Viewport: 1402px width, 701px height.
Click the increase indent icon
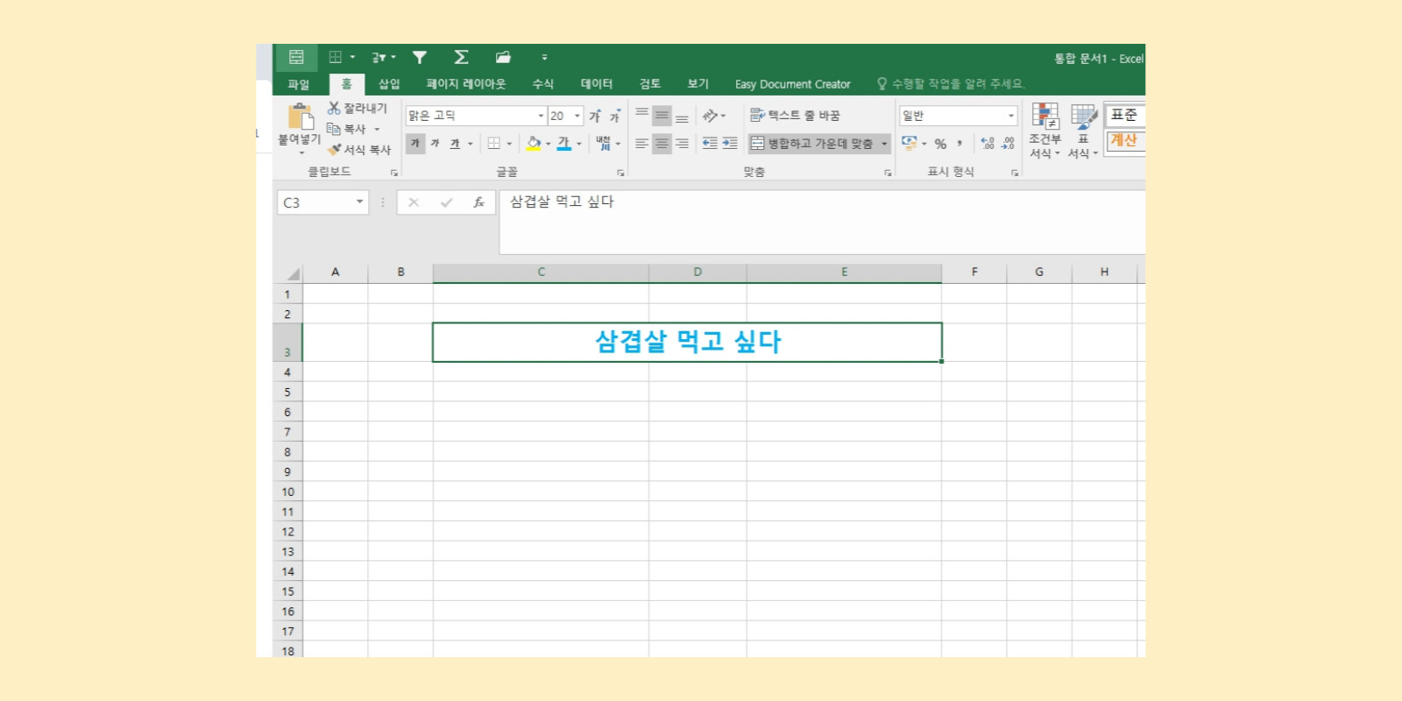click(x=730, y=143)
